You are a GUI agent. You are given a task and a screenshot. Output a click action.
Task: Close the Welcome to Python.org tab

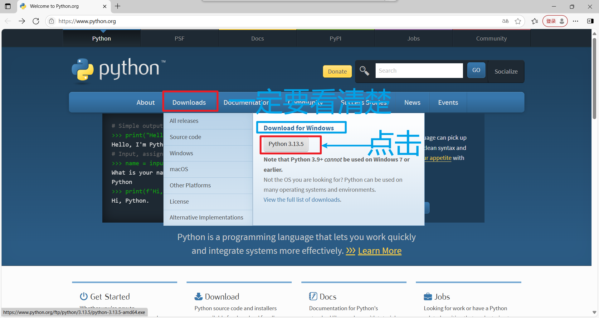click(105, 6)
